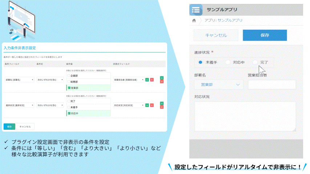The width and height of the screenshot is (310, 174).
Task: Open the 進捗状況 [進捗状況] condition field dropdown
Action: pyautogui.click(x=19, y=105)
